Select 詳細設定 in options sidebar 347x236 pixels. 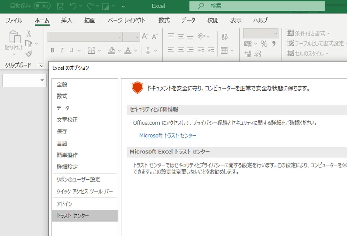pyautogui.click(x=67, y=167)
